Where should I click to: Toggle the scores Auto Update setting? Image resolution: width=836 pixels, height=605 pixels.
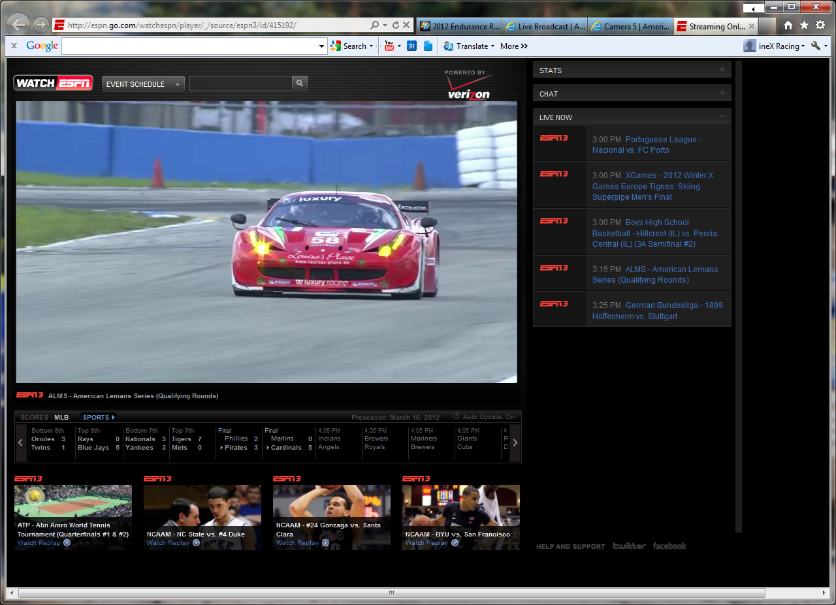tap(483, 417)
